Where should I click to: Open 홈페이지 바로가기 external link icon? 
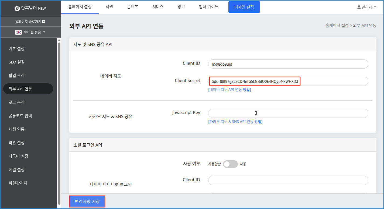[x=44, y=22]
